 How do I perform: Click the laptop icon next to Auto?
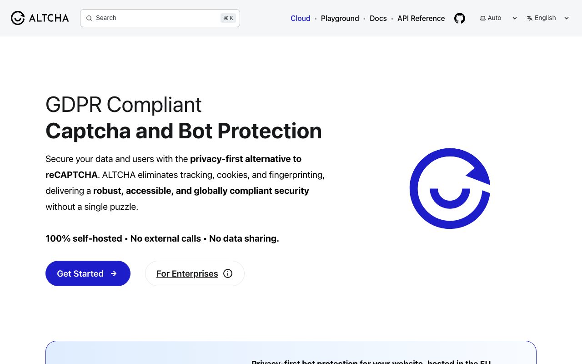(x=483, y=18)
